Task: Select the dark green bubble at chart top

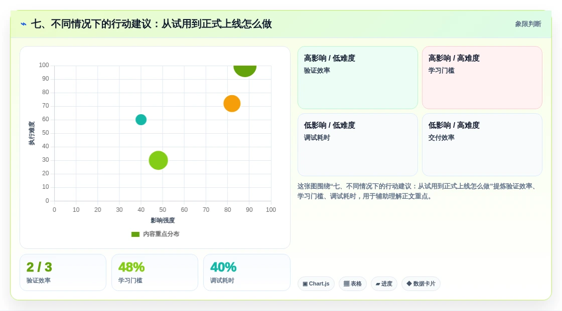Action: 245,71
